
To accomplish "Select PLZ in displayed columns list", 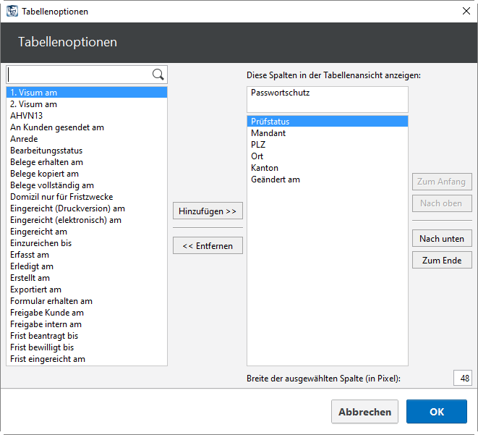I will [x=328, y=145].
